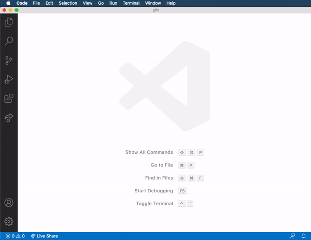Click the F key hint beside Find in Files
311x240 pixels.
pos(200,178)
